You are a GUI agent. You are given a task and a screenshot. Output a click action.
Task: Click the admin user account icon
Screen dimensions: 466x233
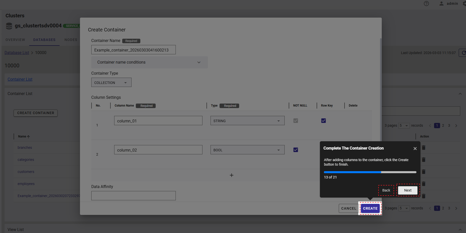441,4
